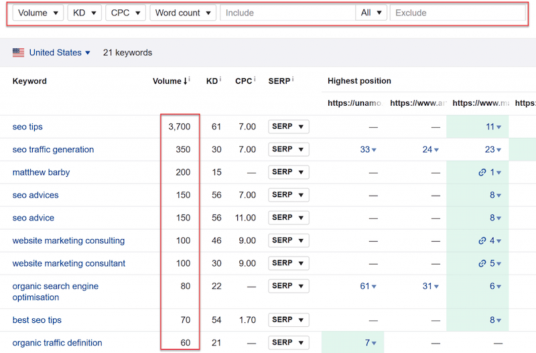Click link icon in matthew barby row
Image resolution: width=536 pixels, height=353 pixels.
tap(482, 172)
